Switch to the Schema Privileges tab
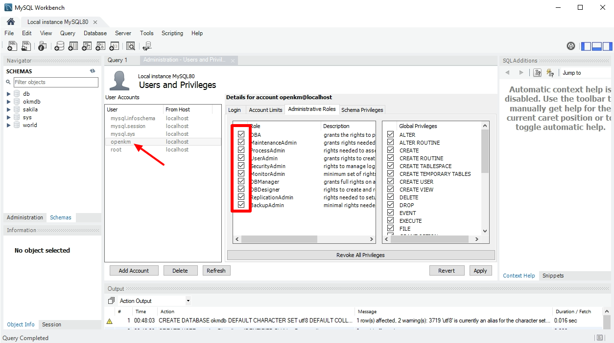614x343 pixels. click(362, 110)
